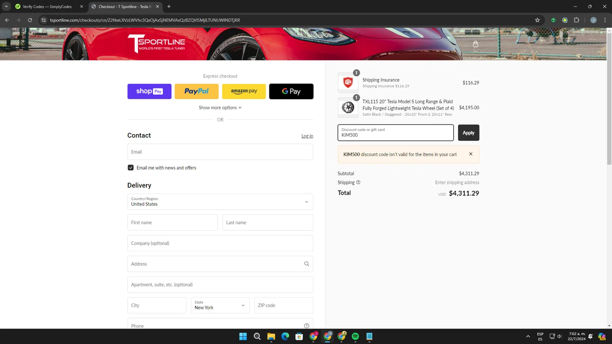The image size is (612, 344).
Task: Expand Show more options
Action: 220,108
